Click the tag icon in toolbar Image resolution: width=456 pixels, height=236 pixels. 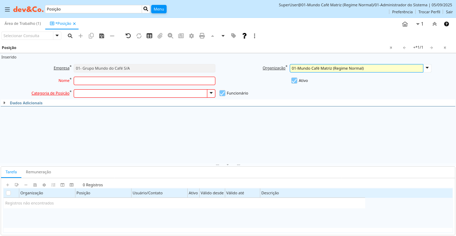pos(234,36)
